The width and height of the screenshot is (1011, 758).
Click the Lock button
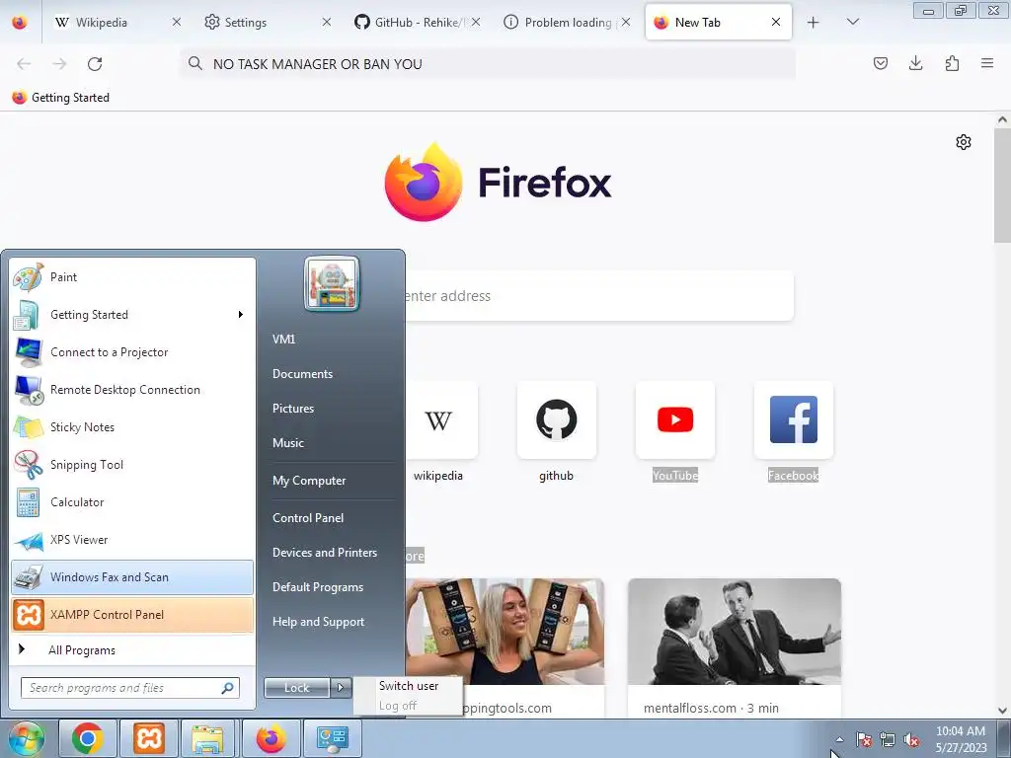pyautogui.click(x=297, y=688)
